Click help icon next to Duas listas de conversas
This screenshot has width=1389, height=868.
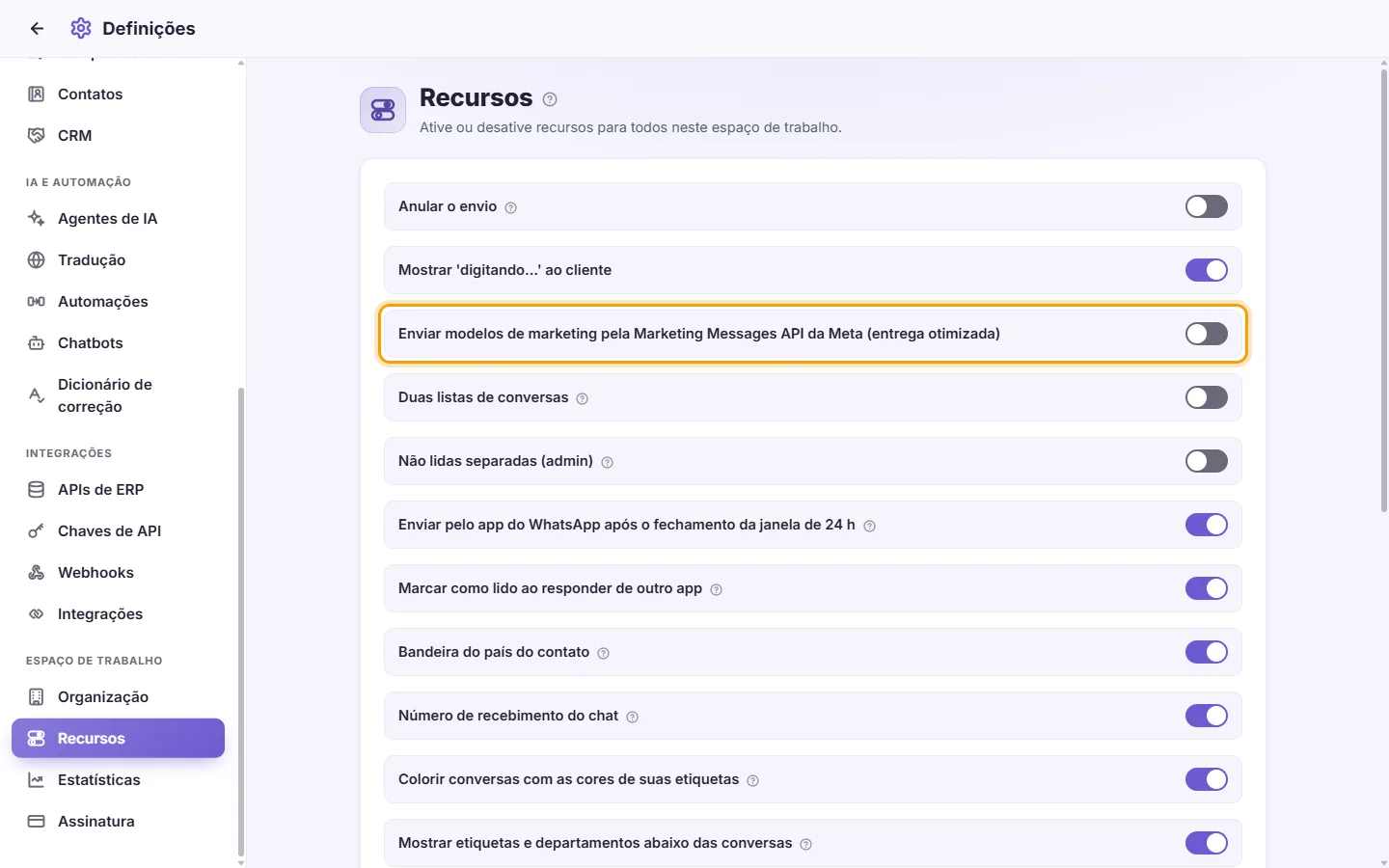tap(583, 398)
